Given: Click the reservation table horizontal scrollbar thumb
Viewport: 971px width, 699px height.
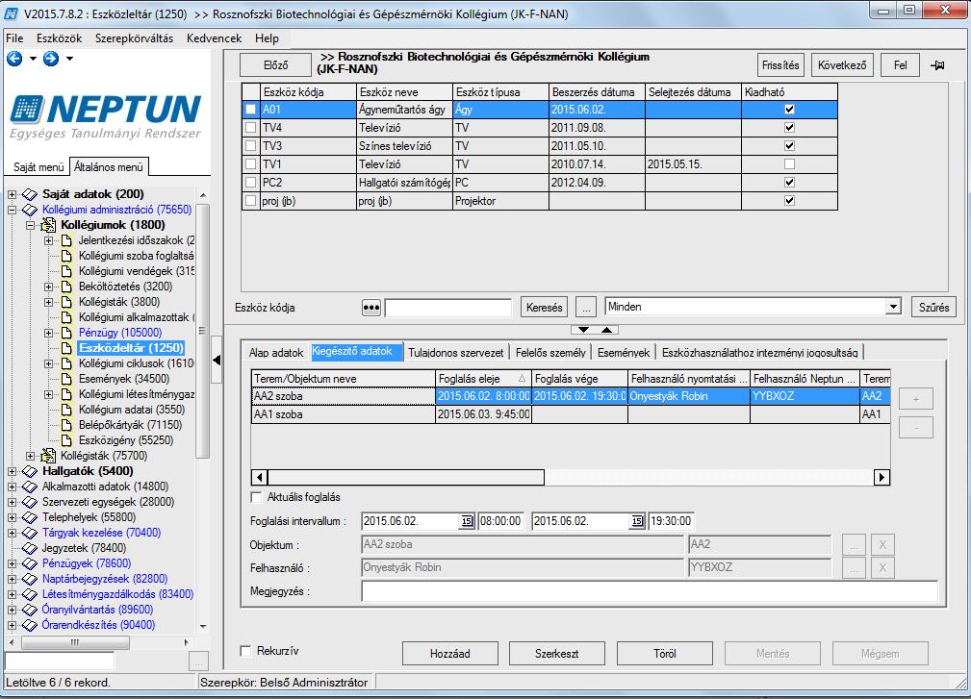Looking at the screenshot, I should click(x=406, y=478).
